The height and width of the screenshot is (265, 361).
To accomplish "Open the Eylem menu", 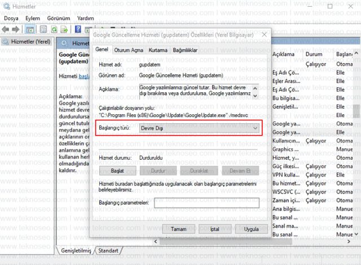I will click(x=33, y=19).
